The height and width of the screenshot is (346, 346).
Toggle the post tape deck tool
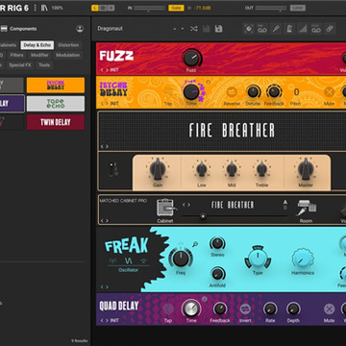(316, 29)
